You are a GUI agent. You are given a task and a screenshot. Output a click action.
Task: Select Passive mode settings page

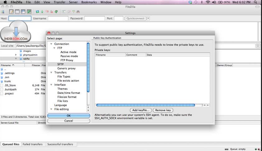pyautogui.click(x=69, y=56)
